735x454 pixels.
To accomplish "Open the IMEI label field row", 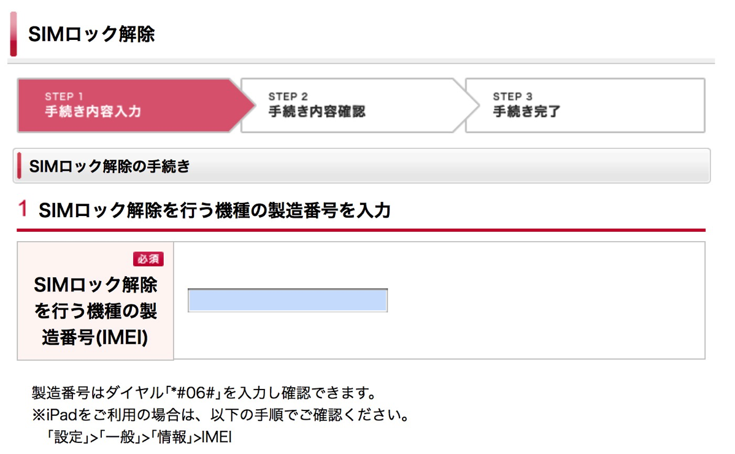I will [95, 301].
